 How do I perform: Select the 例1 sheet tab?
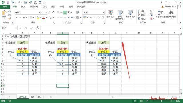32,97
